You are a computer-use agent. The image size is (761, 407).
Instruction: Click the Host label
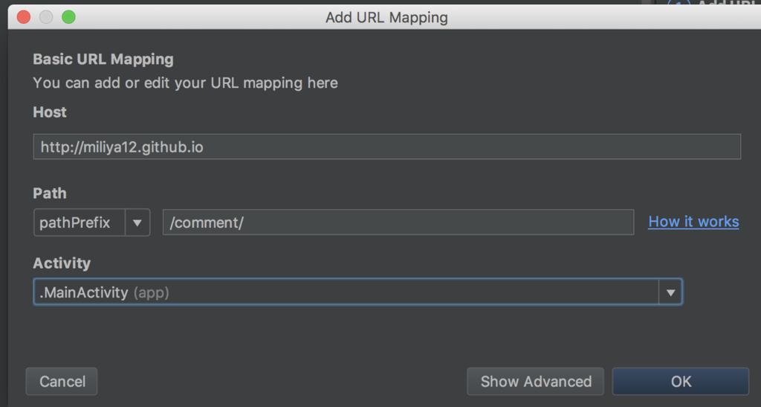(50, 112)
